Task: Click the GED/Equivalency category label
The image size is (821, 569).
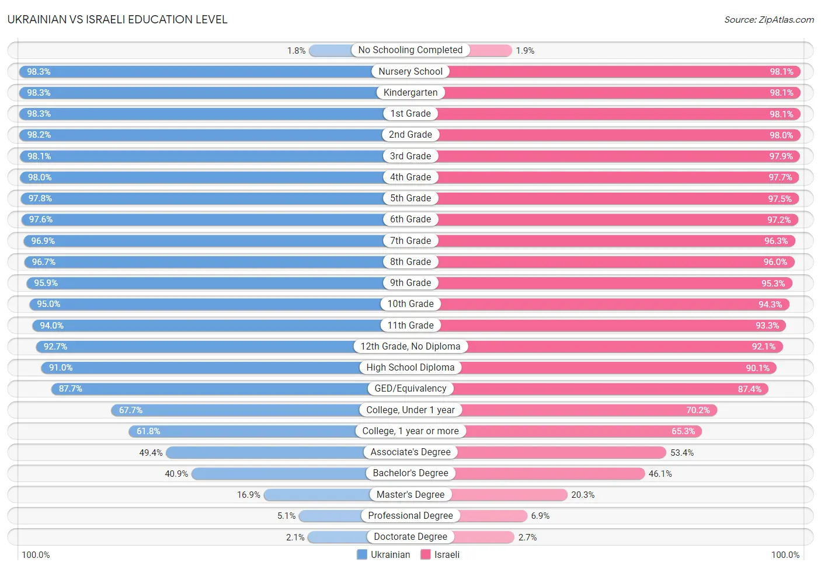Action: (410, 389)
